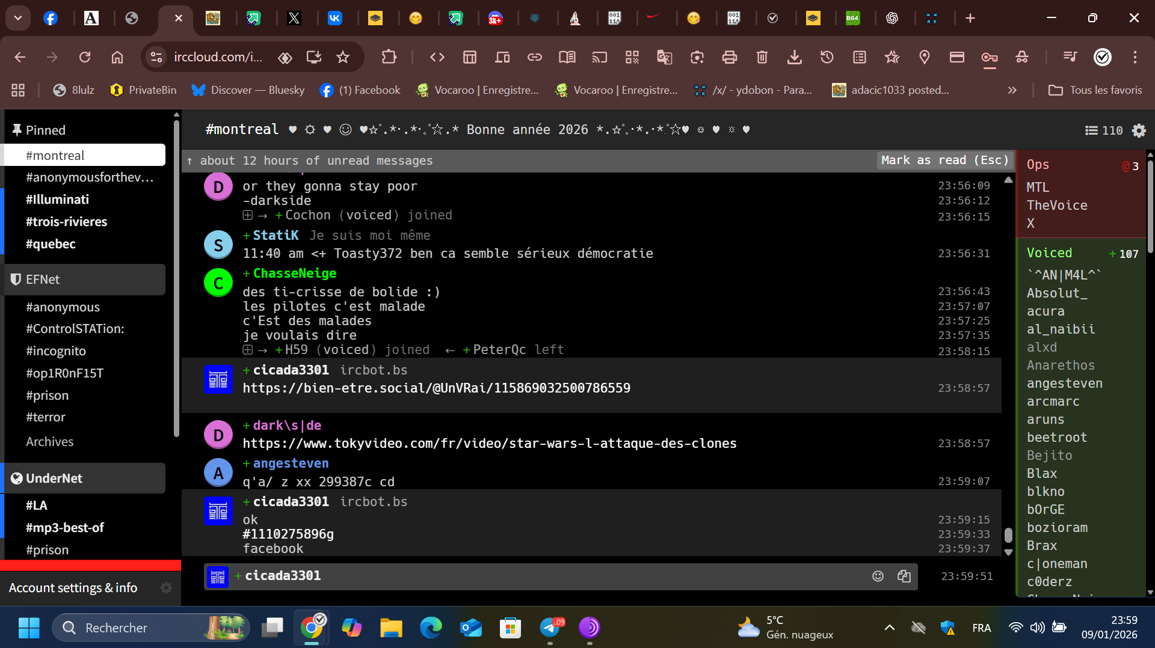Show more bookmarks with the chevron

click(1012, 90)
